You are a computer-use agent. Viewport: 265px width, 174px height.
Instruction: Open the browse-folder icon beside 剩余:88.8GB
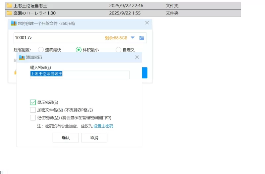[x=142, y=38]
